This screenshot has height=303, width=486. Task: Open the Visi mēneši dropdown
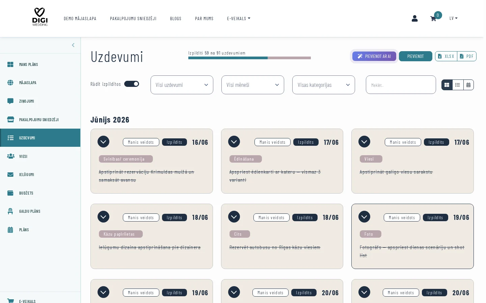pos(252,85)
